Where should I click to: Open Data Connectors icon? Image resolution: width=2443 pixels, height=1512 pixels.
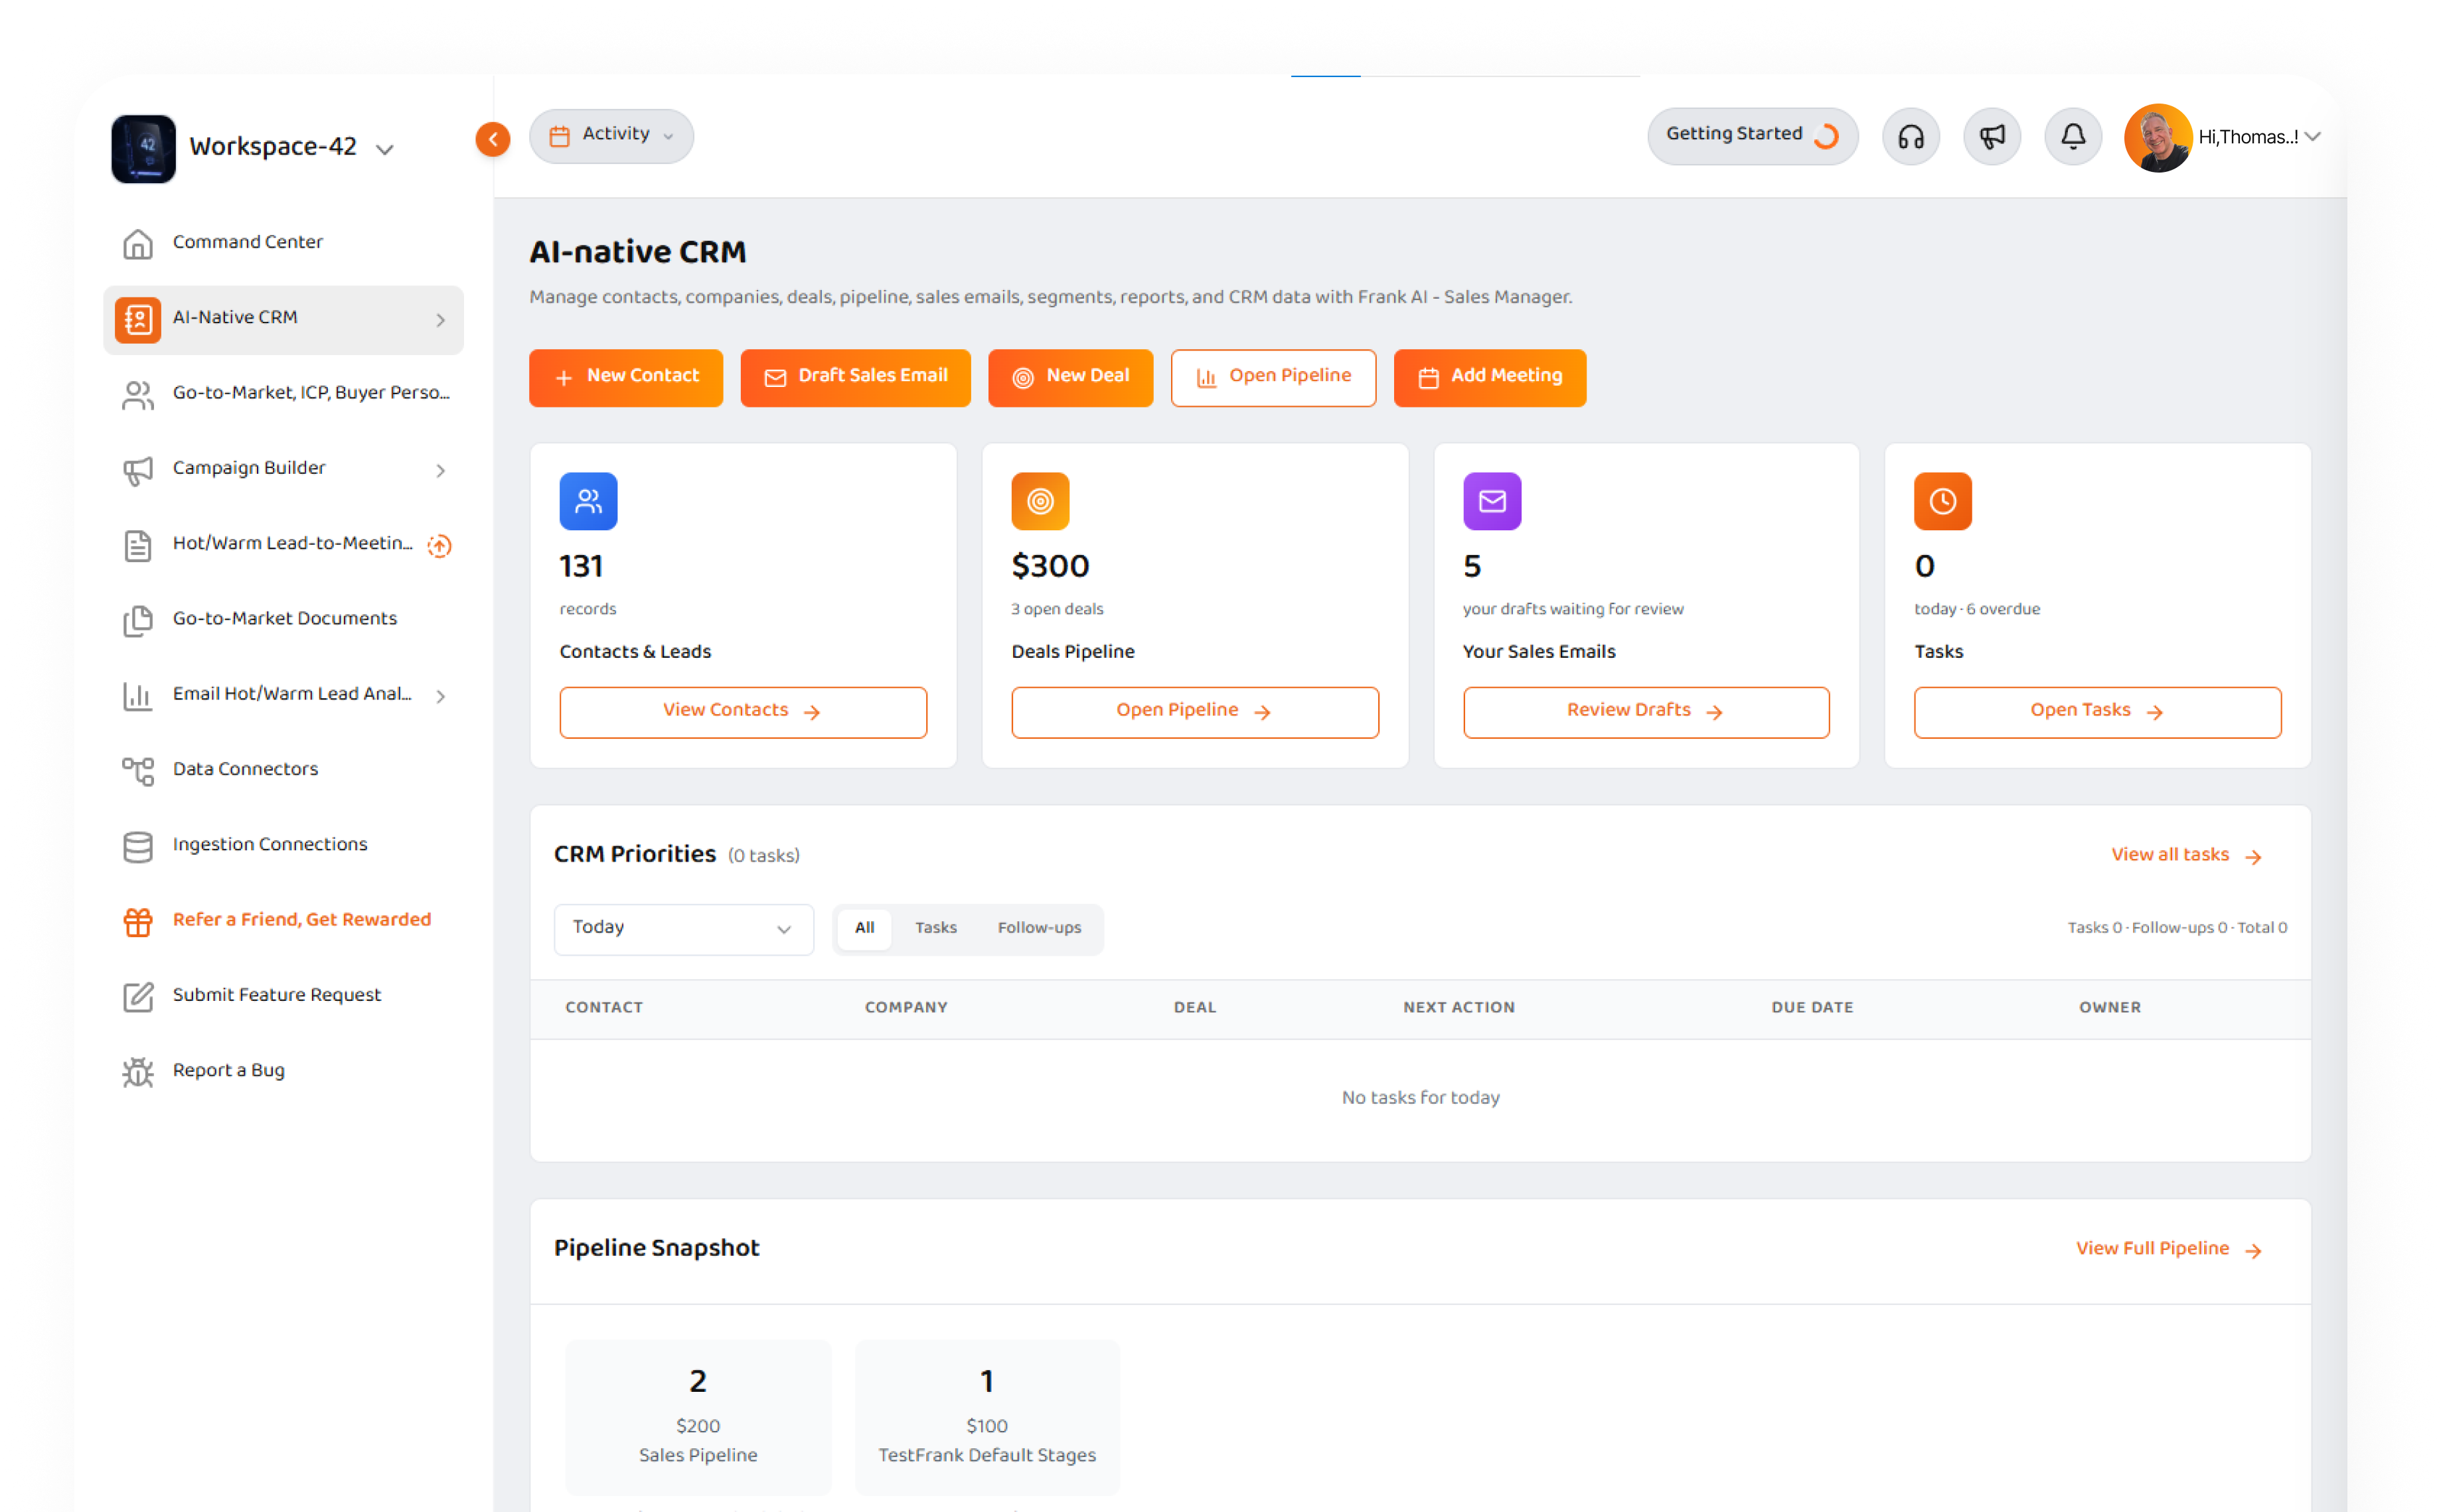[x=138, y=771]
